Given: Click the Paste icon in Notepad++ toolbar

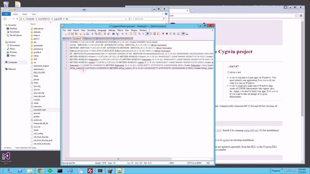Looking at the screenshot, I should pyautogui.click(x=100, y=34).
